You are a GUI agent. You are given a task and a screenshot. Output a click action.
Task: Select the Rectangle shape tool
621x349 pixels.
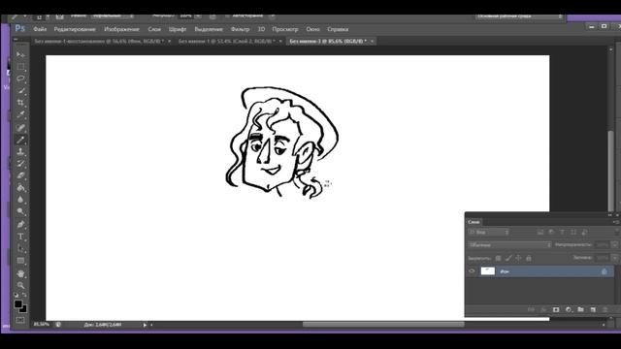click(x=20, y=261)
